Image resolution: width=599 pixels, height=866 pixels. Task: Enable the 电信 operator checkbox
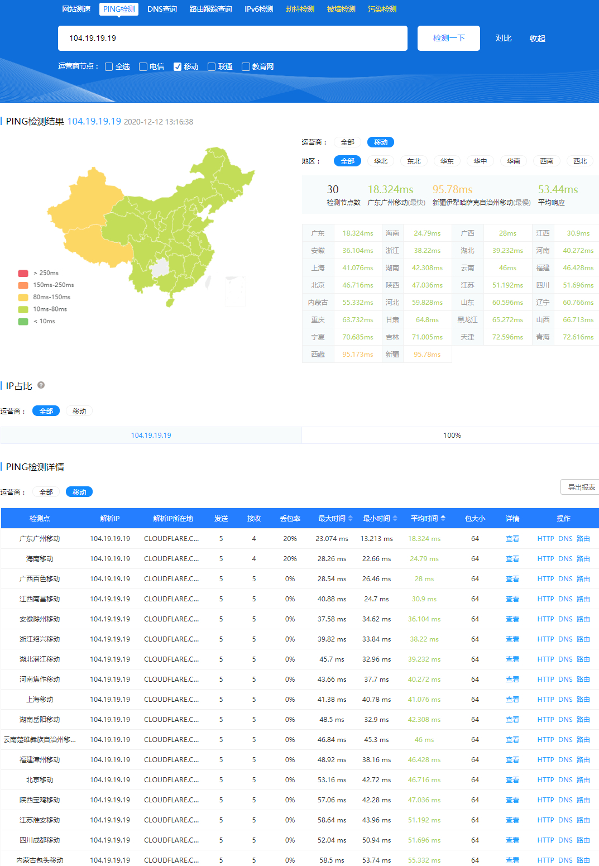143,67
